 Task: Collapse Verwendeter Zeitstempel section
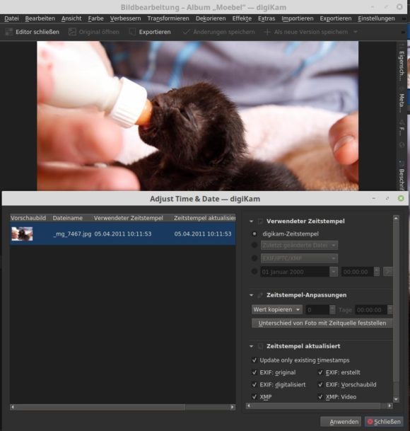pyautogui.click(x=251, y=222)
